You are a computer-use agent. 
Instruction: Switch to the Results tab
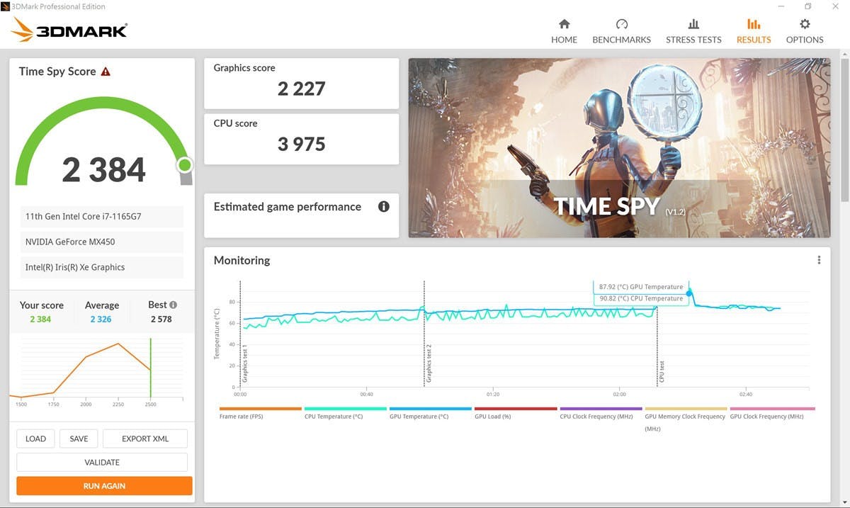(754, 30)
